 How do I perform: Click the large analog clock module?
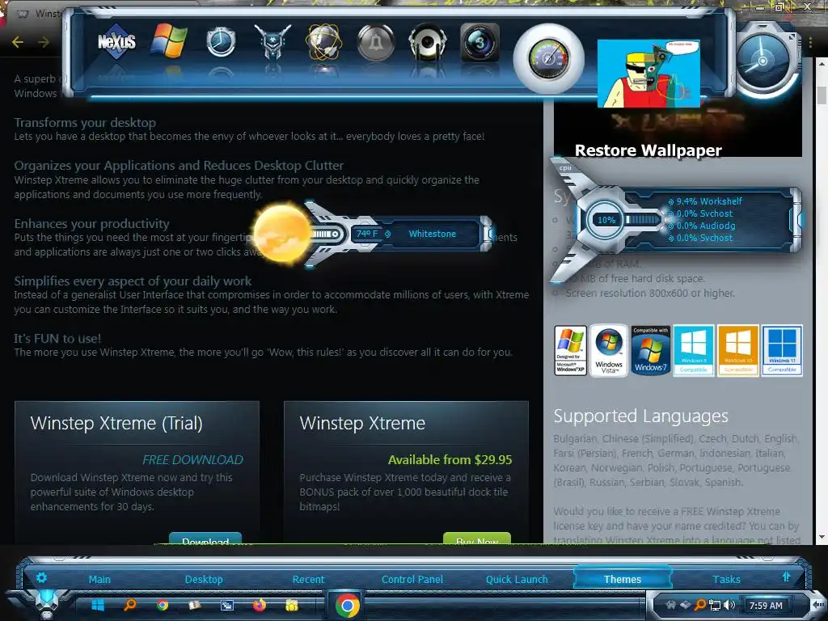765,61
